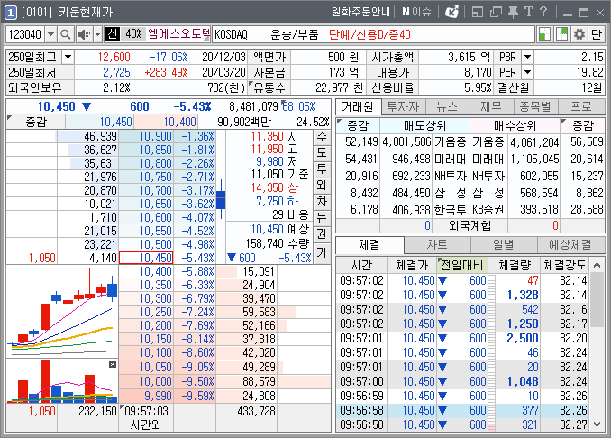Click the 10,000 bid price row

pos(146,381)
